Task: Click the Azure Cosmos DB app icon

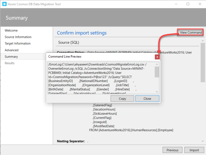Action: 4,4
